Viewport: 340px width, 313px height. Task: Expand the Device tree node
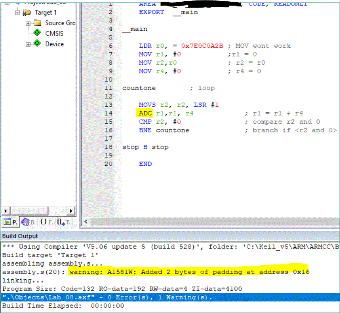pos(28,44)
